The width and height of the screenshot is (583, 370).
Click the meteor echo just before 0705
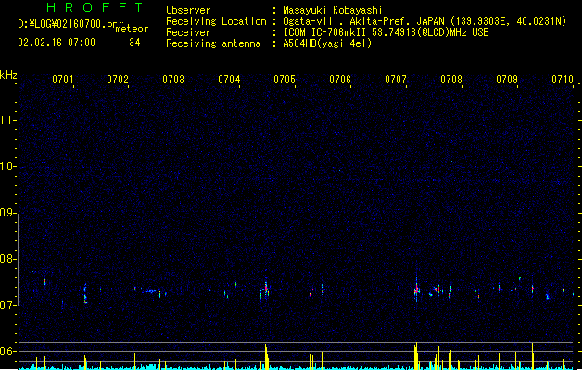click(266, 289)
